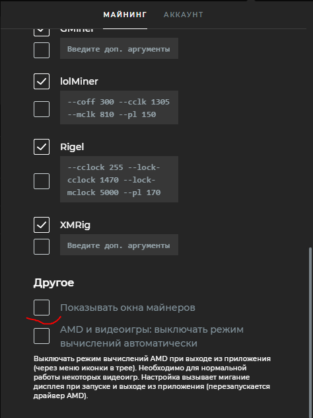Focus the XMRig additional arguments field
The height and width of the screenshot is (418, 313).
[x=119, y=245]
